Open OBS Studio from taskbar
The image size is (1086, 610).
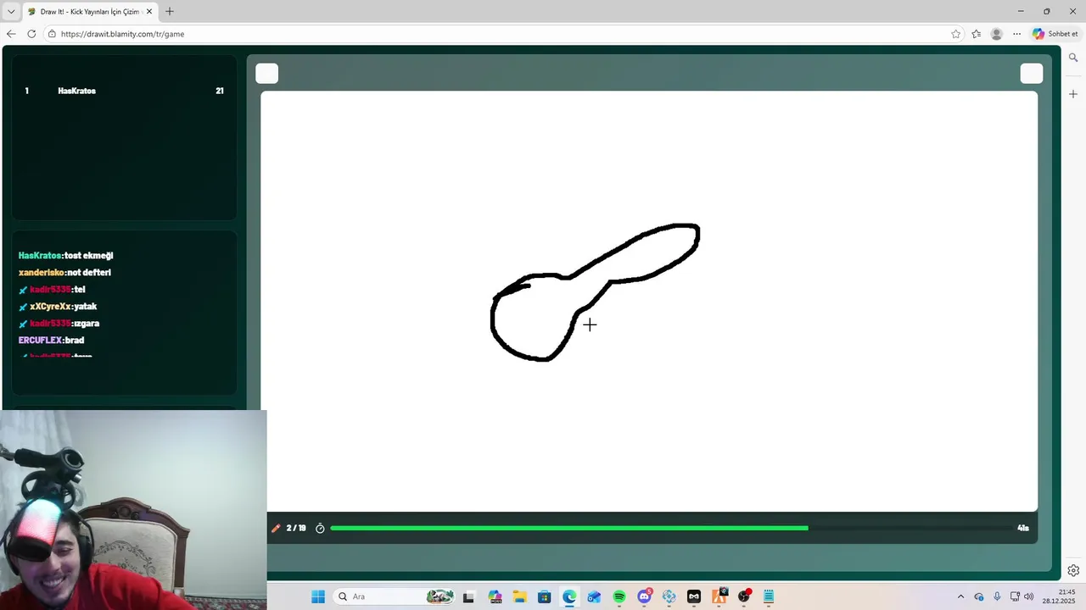tap(744, 596)
